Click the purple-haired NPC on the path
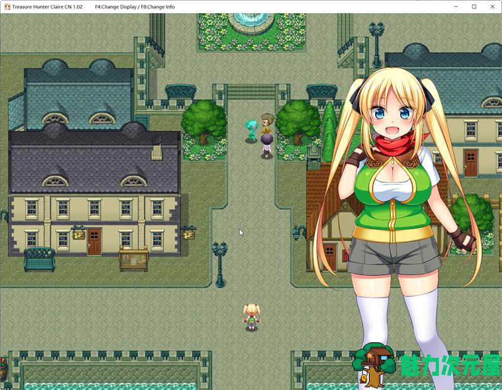This screenshot has height=390, width=502. pos(267,146)
